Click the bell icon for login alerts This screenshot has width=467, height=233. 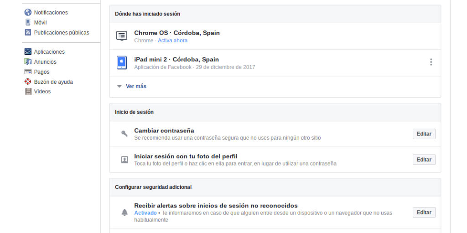pos(125,213)
